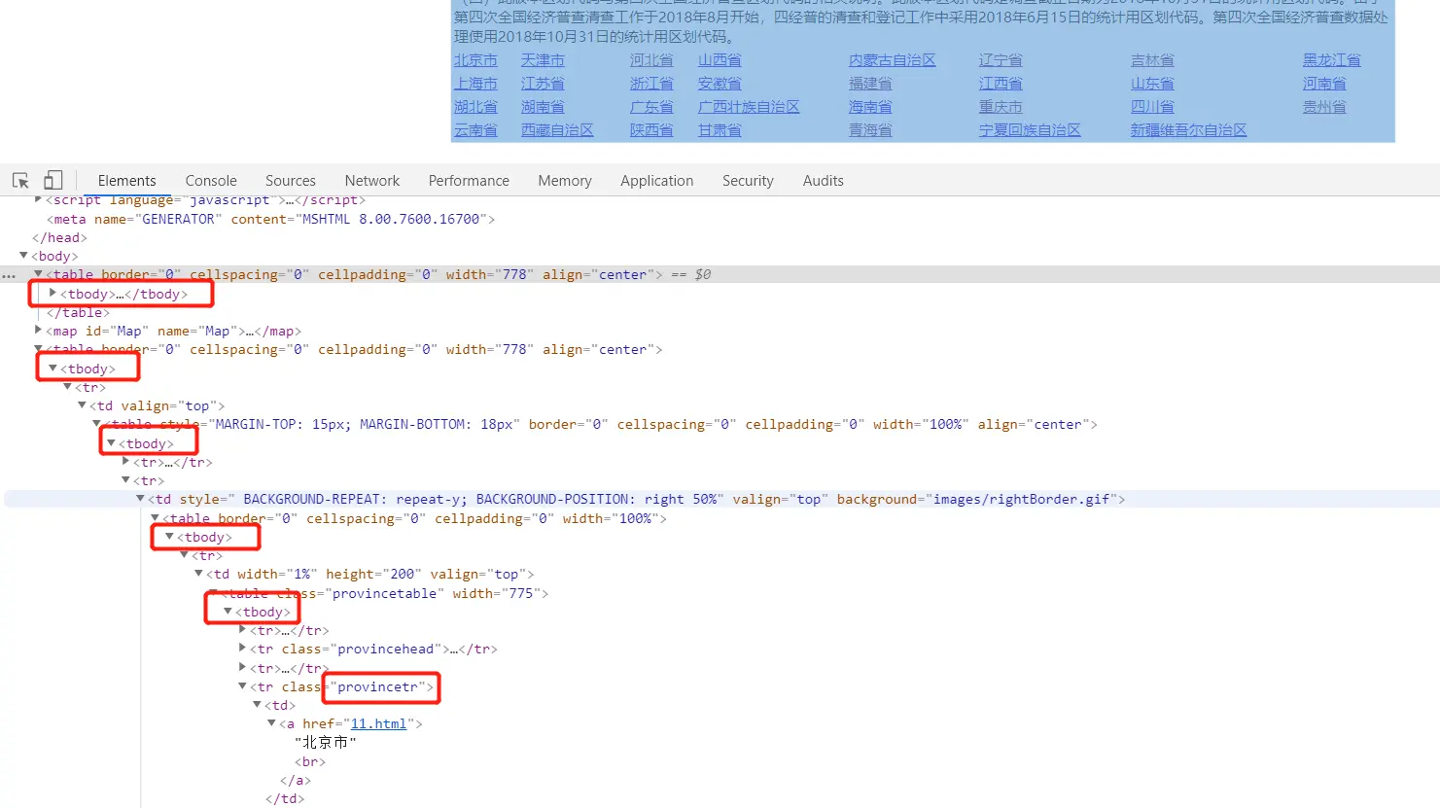Image resolution: width=1440 pixels, height=808 pixels.
Task: Collapse the a href="11.html" node
Action: pos(271,723)
